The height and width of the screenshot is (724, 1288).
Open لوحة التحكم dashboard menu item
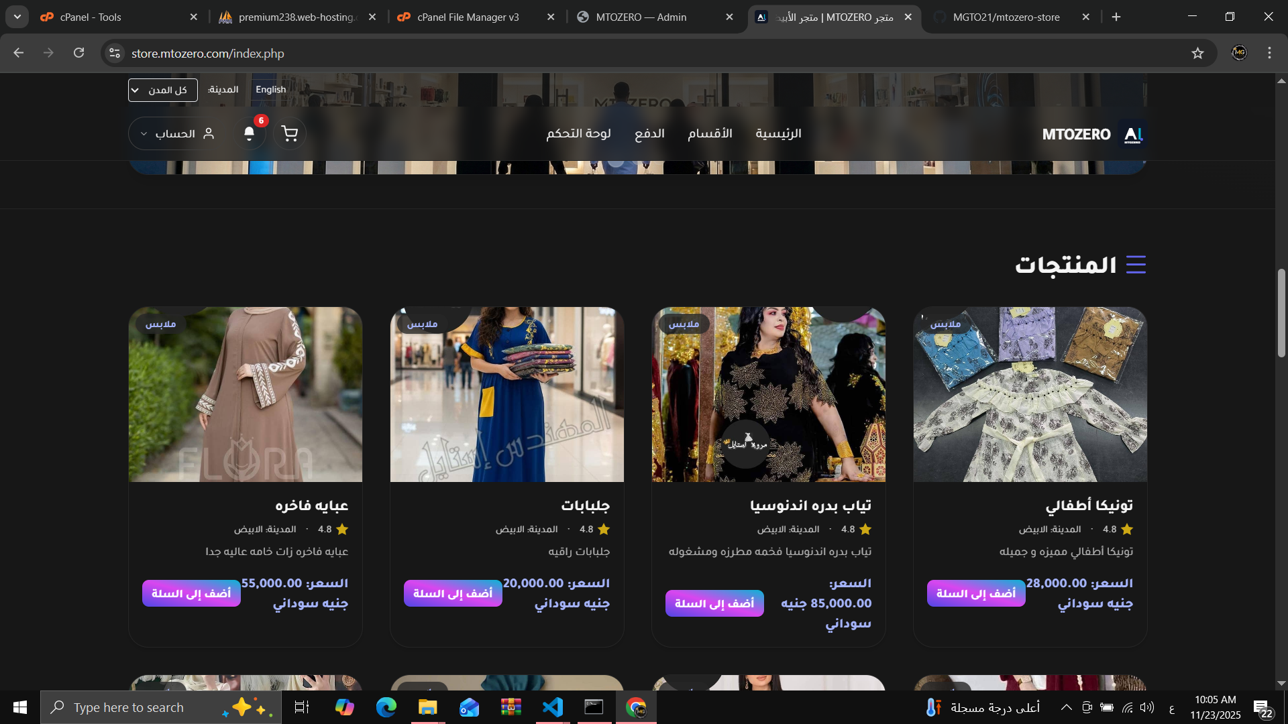point(578,133)
